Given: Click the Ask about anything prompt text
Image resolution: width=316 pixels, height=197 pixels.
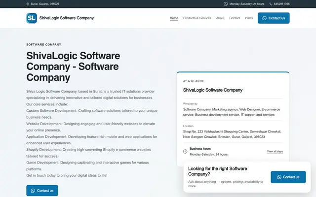Looking at the screenshot, I should tap(226, 184).
